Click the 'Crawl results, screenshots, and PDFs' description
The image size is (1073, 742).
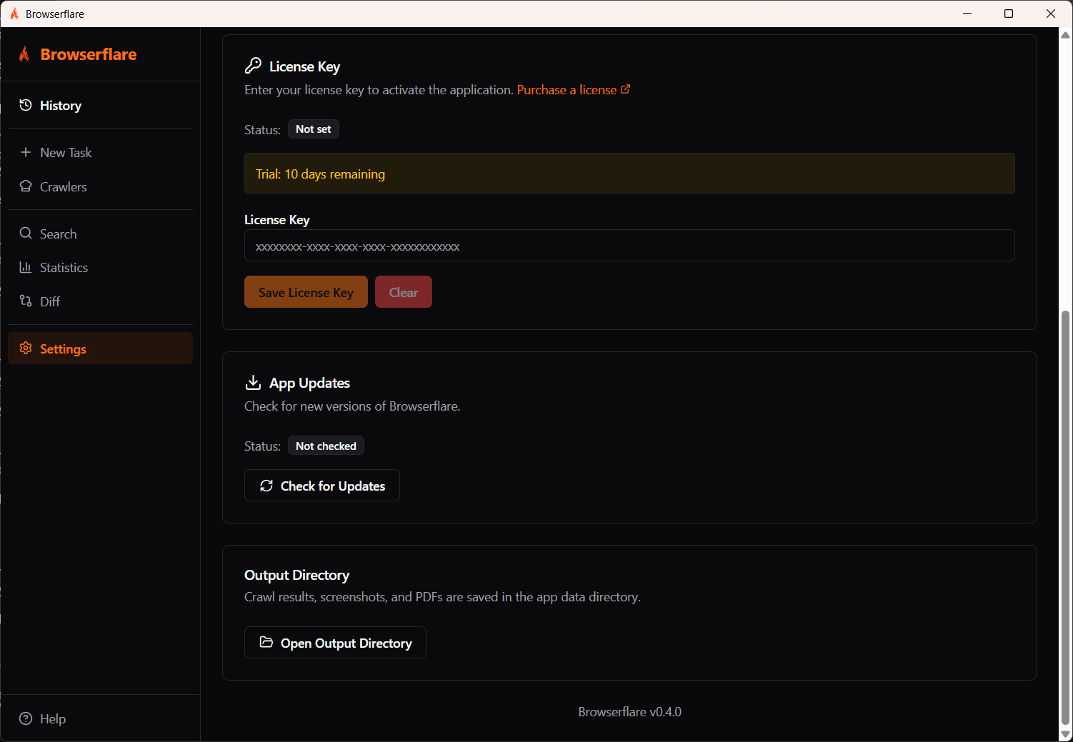442,597
